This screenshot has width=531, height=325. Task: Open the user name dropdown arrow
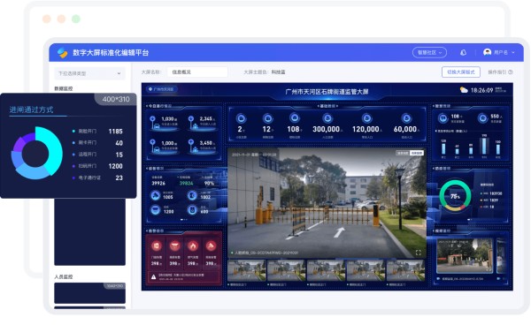pos(513,53)
